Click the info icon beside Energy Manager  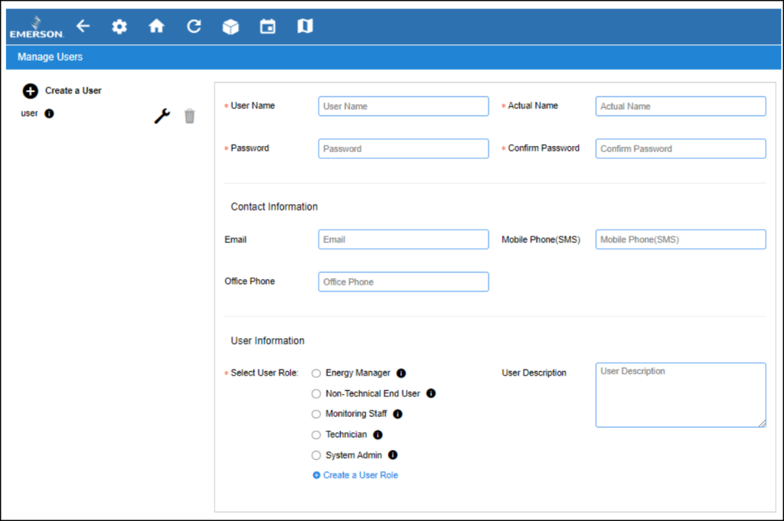(x=401, y=373)
